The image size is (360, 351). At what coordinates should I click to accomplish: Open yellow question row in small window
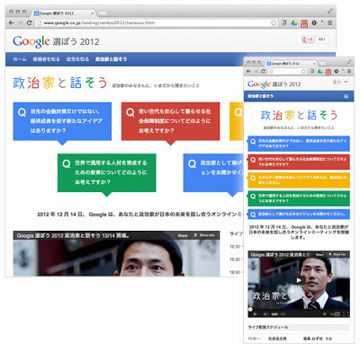pos(299,180)
